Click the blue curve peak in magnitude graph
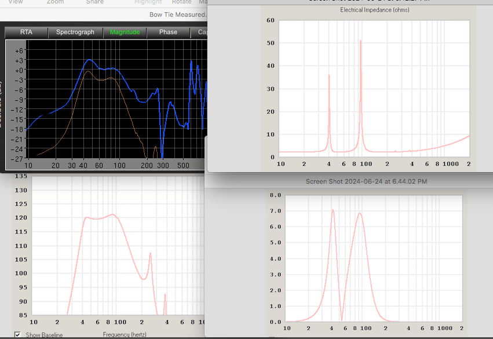The height and width of the screenshot is (339, 493). point(89,60)
